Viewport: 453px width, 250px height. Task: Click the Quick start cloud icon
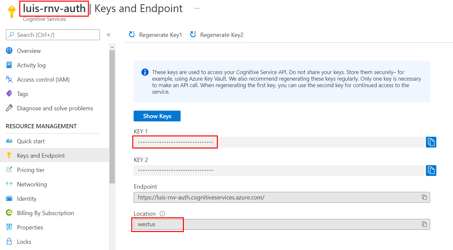pos(9,141)
